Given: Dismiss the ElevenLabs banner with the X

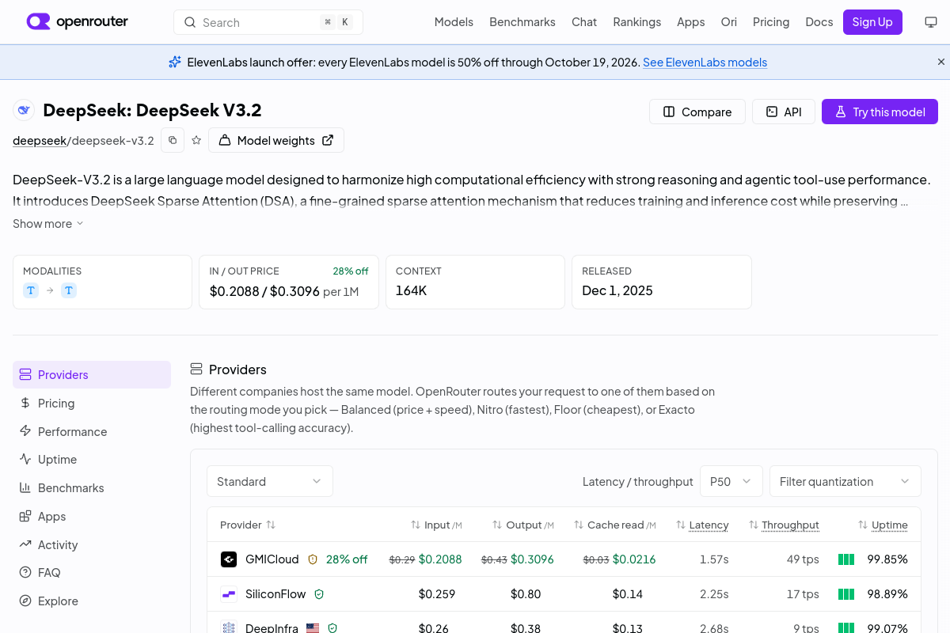Looking at the screenshot, I should (x=941, y=62).
